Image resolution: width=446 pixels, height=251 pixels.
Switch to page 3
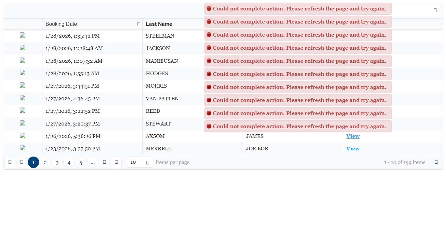(x=57, y=162)
